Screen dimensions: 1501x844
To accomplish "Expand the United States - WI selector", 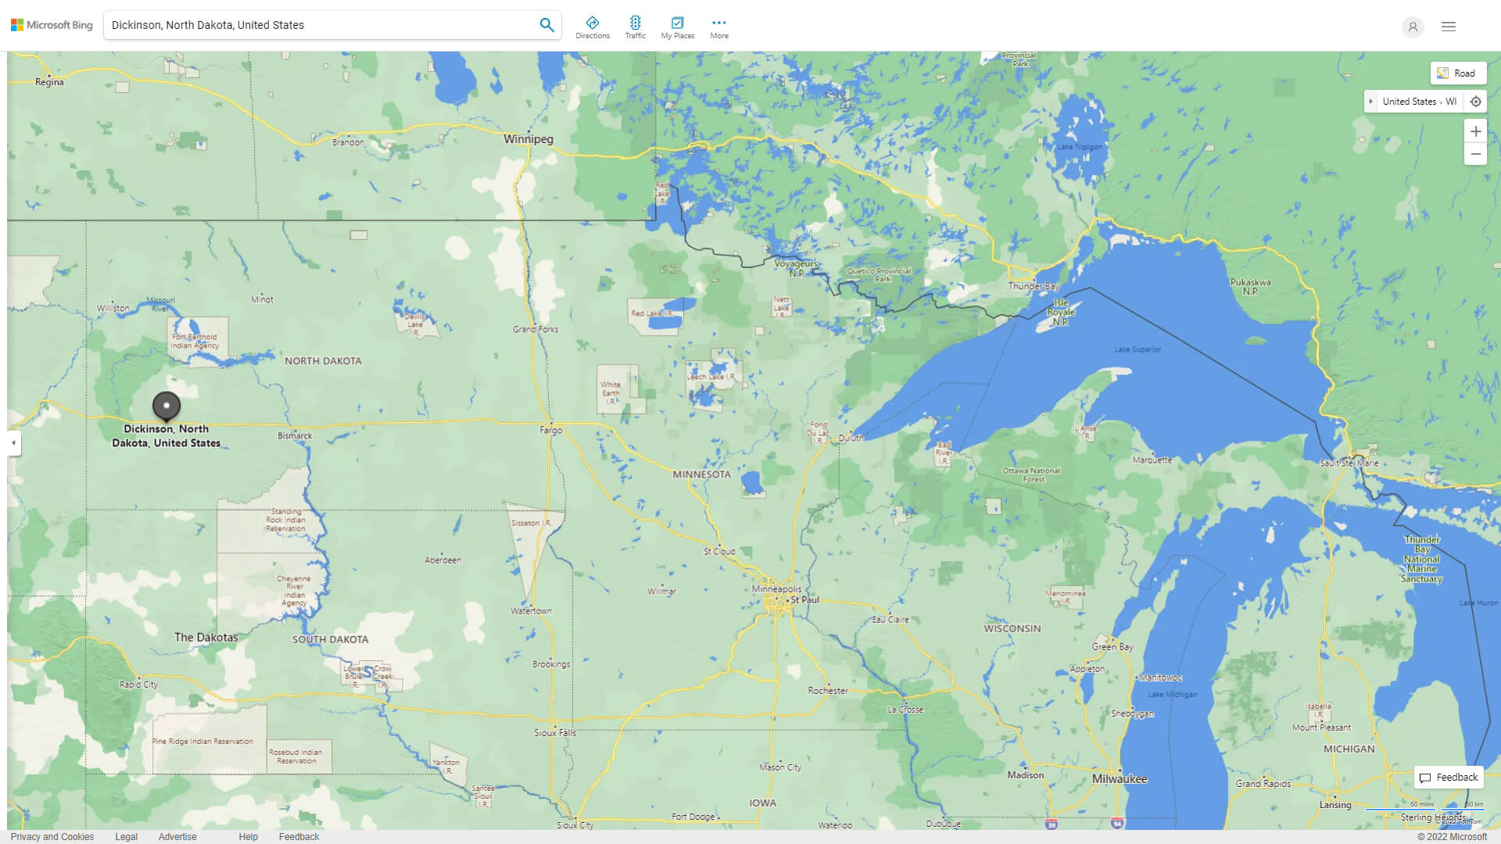I will [x=1371, y=101].
